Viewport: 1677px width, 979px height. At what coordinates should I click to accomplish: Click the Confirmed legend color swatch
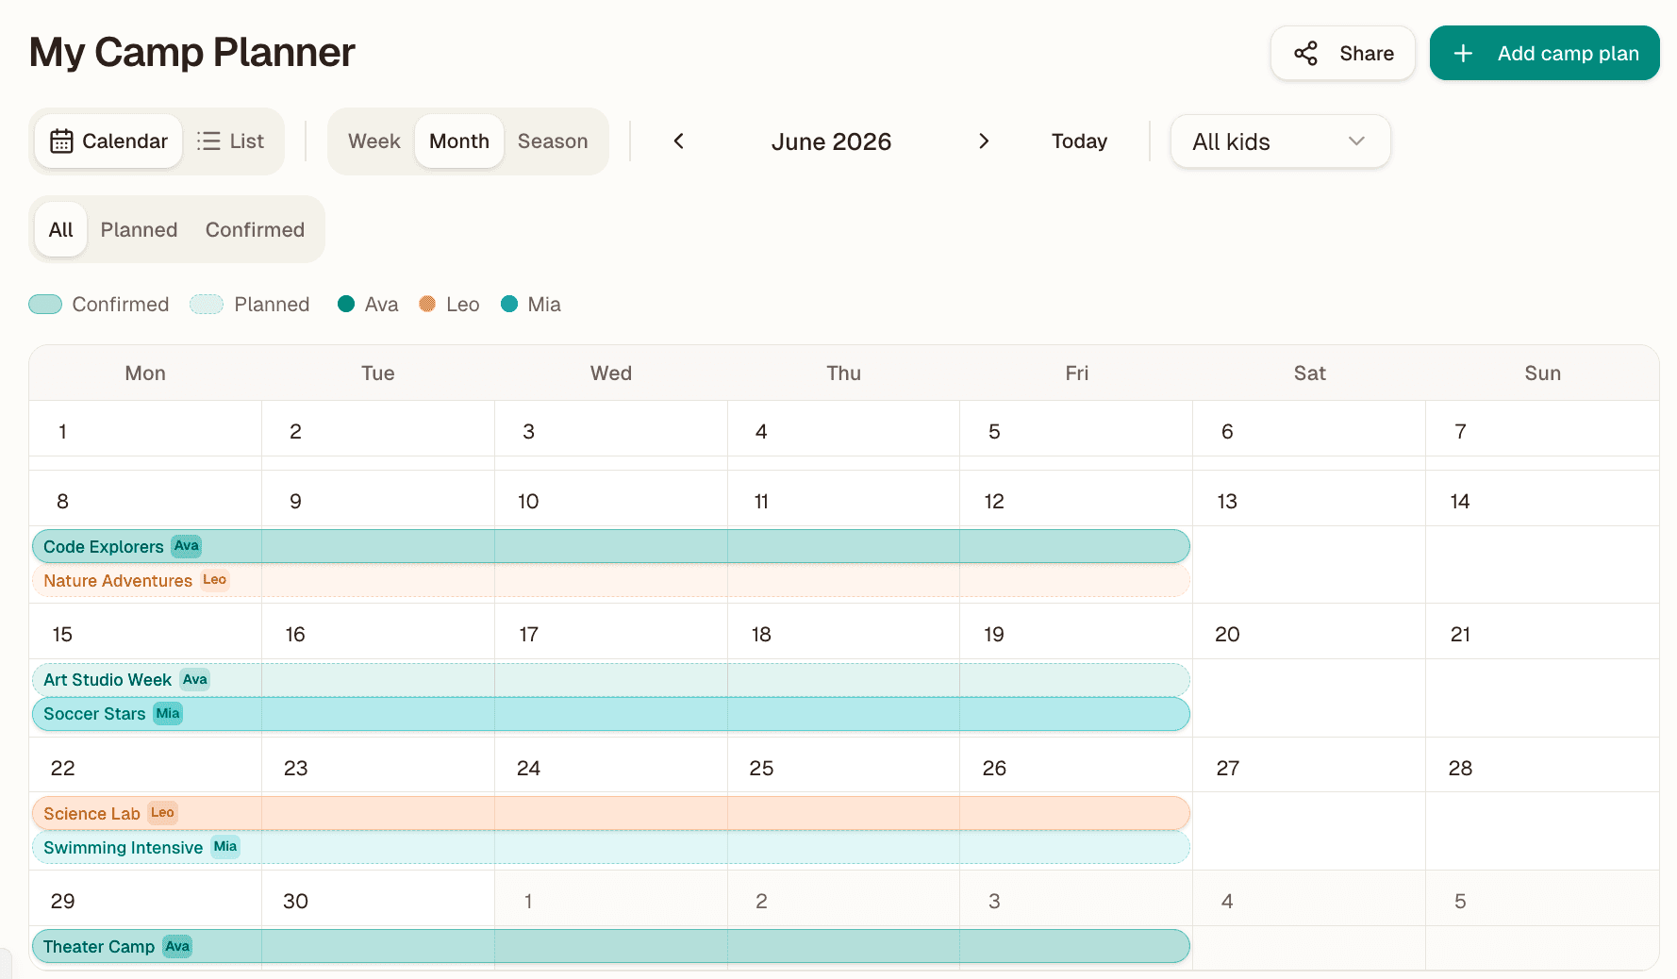[x=44, y=304]
